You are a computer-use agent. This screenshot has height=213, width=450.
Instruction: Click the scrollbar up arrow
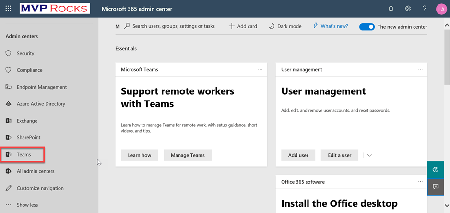click(x=447, y=25)
